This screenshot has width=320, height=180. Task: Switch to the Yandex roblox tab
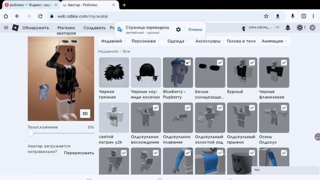31,5
